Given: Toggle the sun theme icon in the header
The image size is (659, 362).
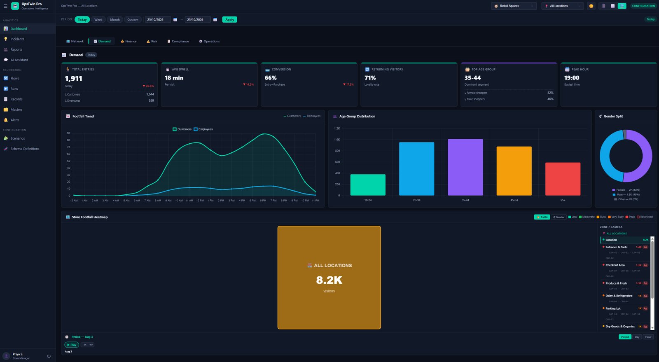Looking at the screenshot, I should pyautogui.click(x=591, y=6).
